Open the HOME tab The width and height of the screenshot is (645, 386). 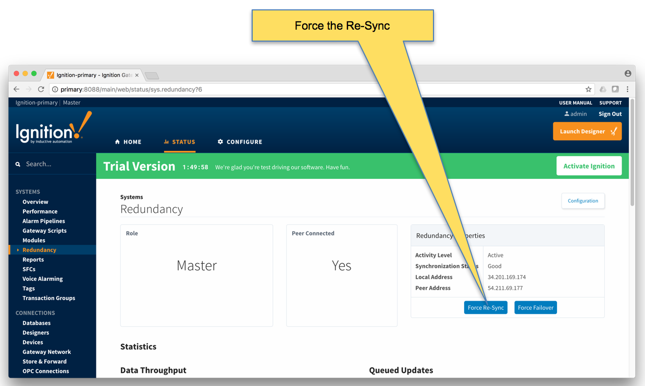[128, 142]
